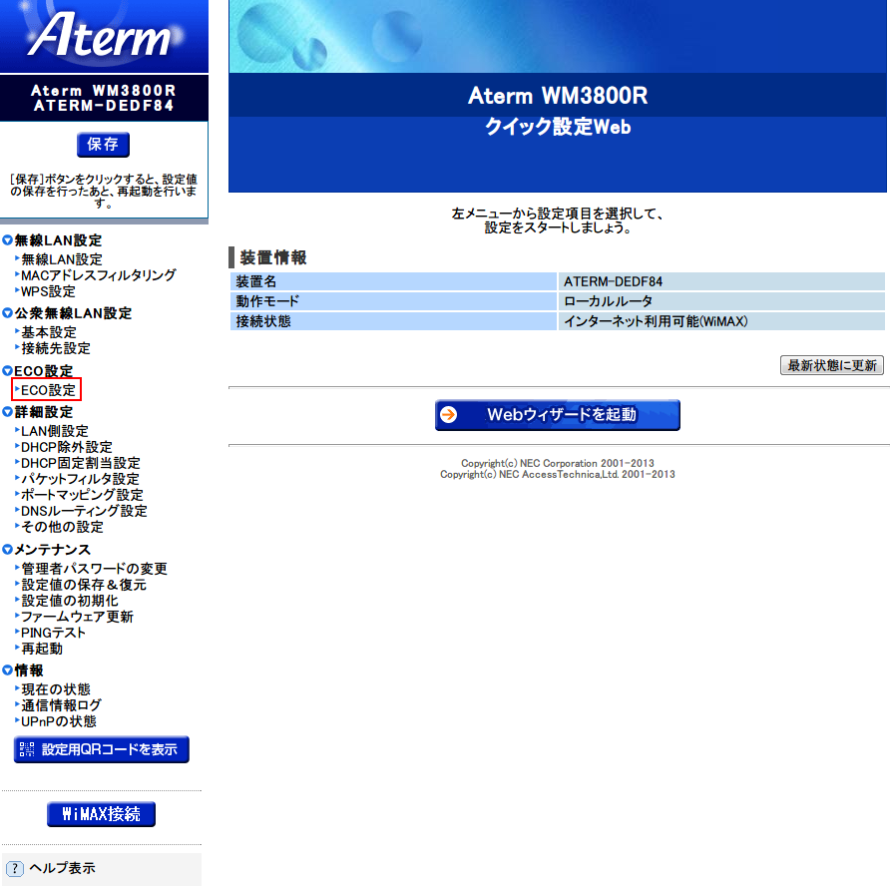Open MACアドレスフィルタリング settings
Image resolution: width=892 pixels, height=890 pixels.
[98, 275]
